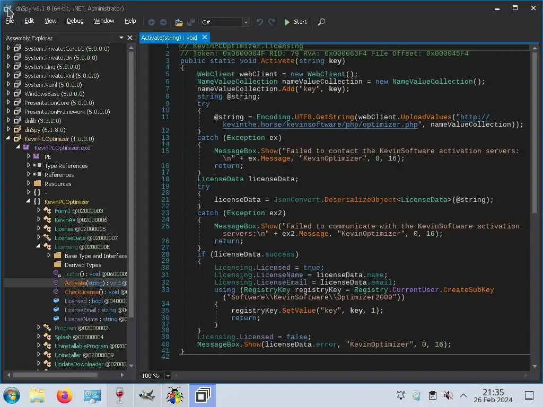
Task: Open the Windows Start orb
Action: click(x=12, y=395)
